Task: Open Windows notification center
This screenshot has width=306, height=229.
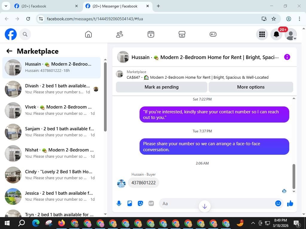Action: coord(297,223)
